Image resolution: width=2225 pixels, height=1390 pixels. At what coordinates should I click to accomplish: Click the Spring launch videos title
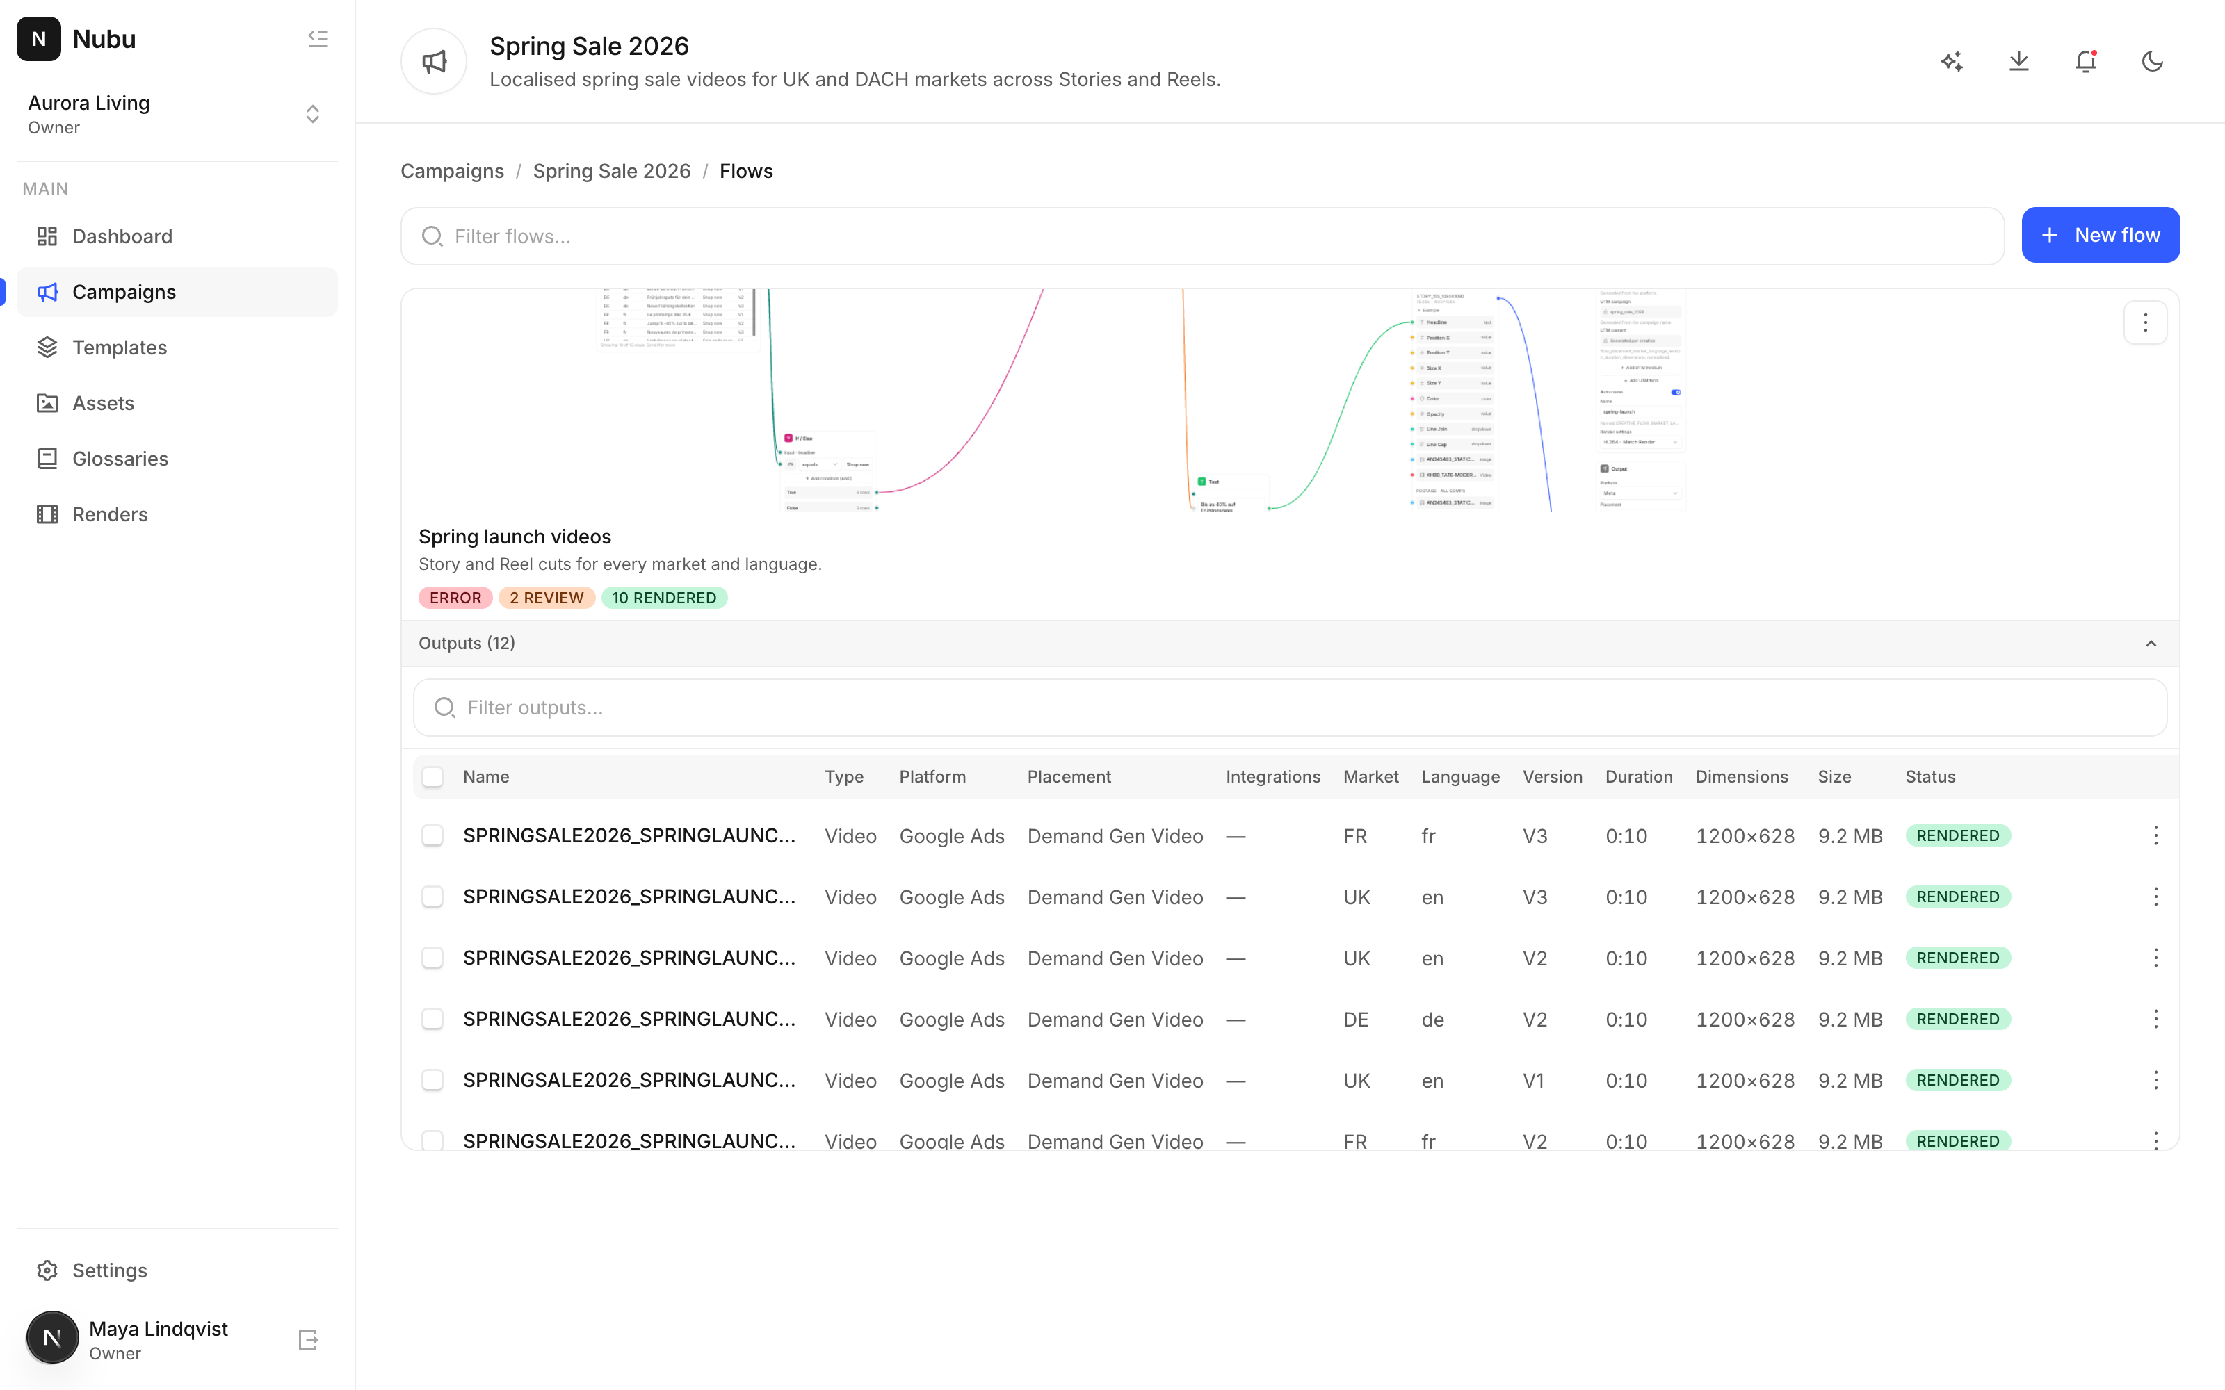tap(515, 537)
